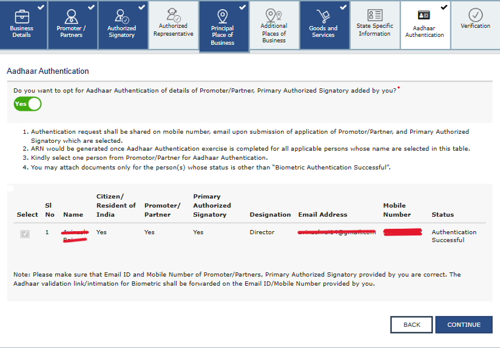Click the Citizen/ Resident of India header
This screenshot has width=500, height=348.
click(x=116, y=206)
